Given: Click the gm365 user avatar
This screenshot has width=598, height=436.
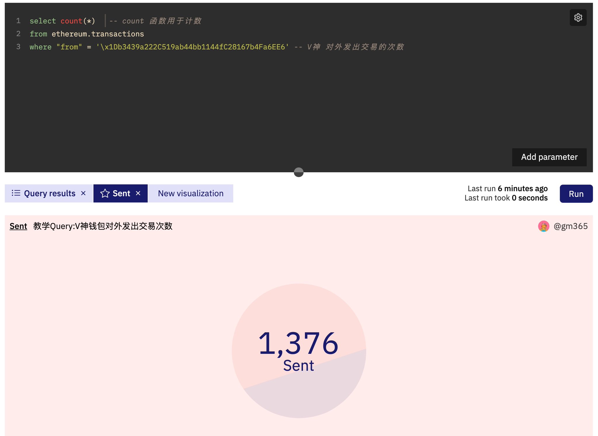Looking at the screenshot, I should (x=543, y=226).
